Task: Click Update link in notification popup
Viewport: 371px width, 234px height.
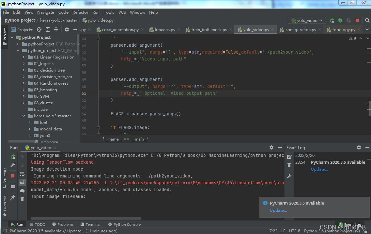Action: (x=278, y=210)
